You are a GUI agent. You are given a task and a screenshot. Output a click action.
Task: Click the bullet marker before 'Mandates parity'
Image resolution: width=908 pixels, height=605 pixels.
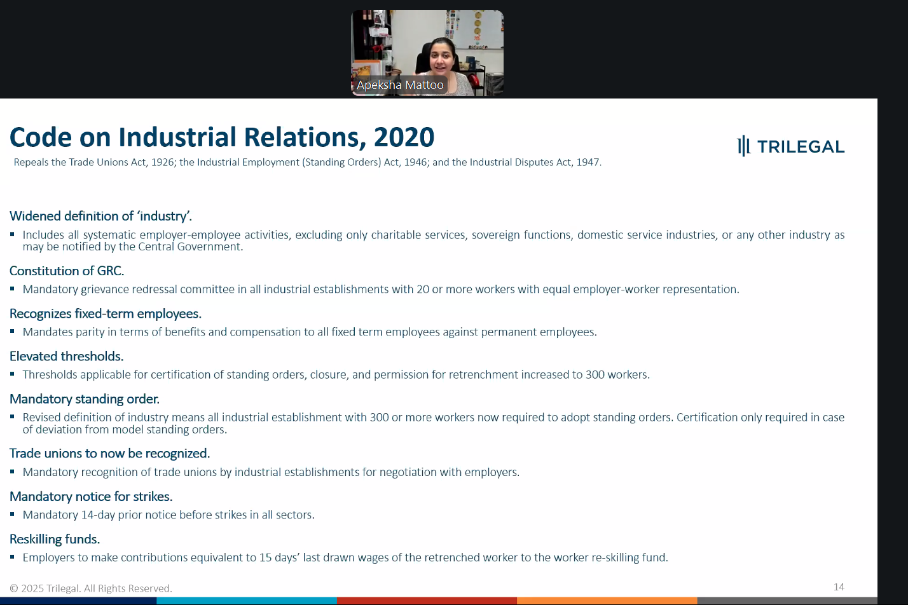click(13, 331)
